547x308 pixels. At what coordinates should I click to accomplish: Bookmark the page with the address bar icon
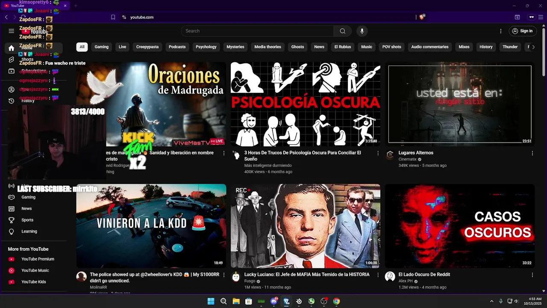tap(113, 17)
